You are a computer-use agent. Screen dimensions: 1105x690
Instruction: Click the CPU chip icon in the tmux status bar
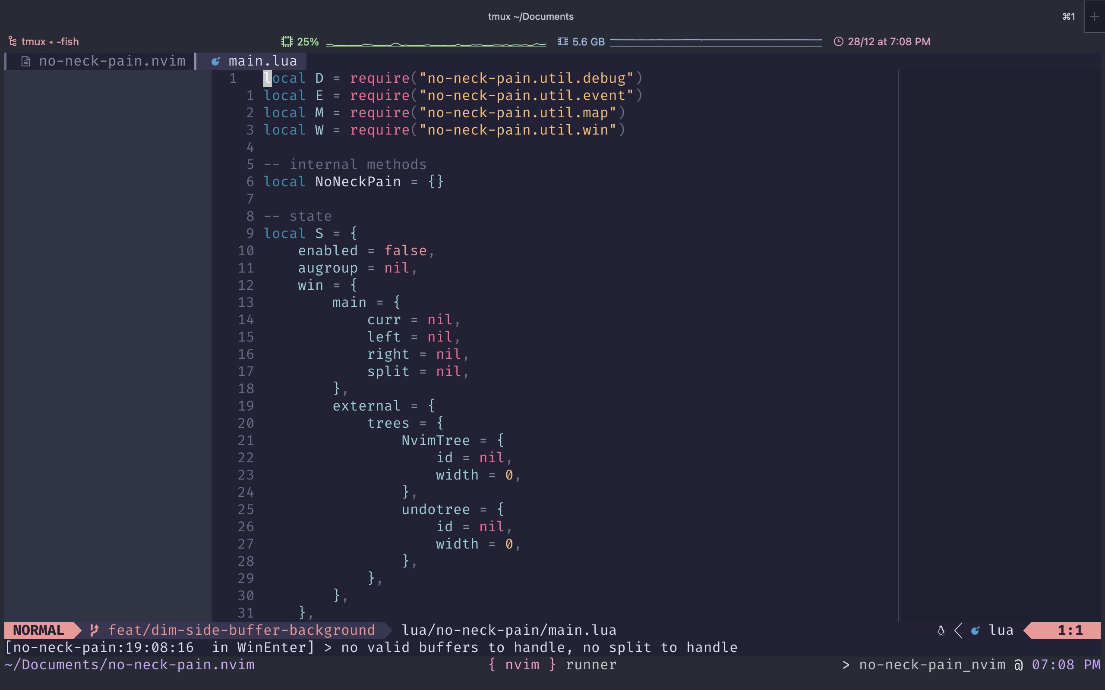(x=287, y=41)
